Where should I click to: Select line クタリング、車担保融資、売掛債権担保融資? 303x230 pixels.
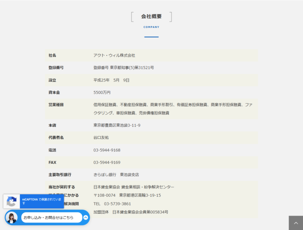point(132,113)
